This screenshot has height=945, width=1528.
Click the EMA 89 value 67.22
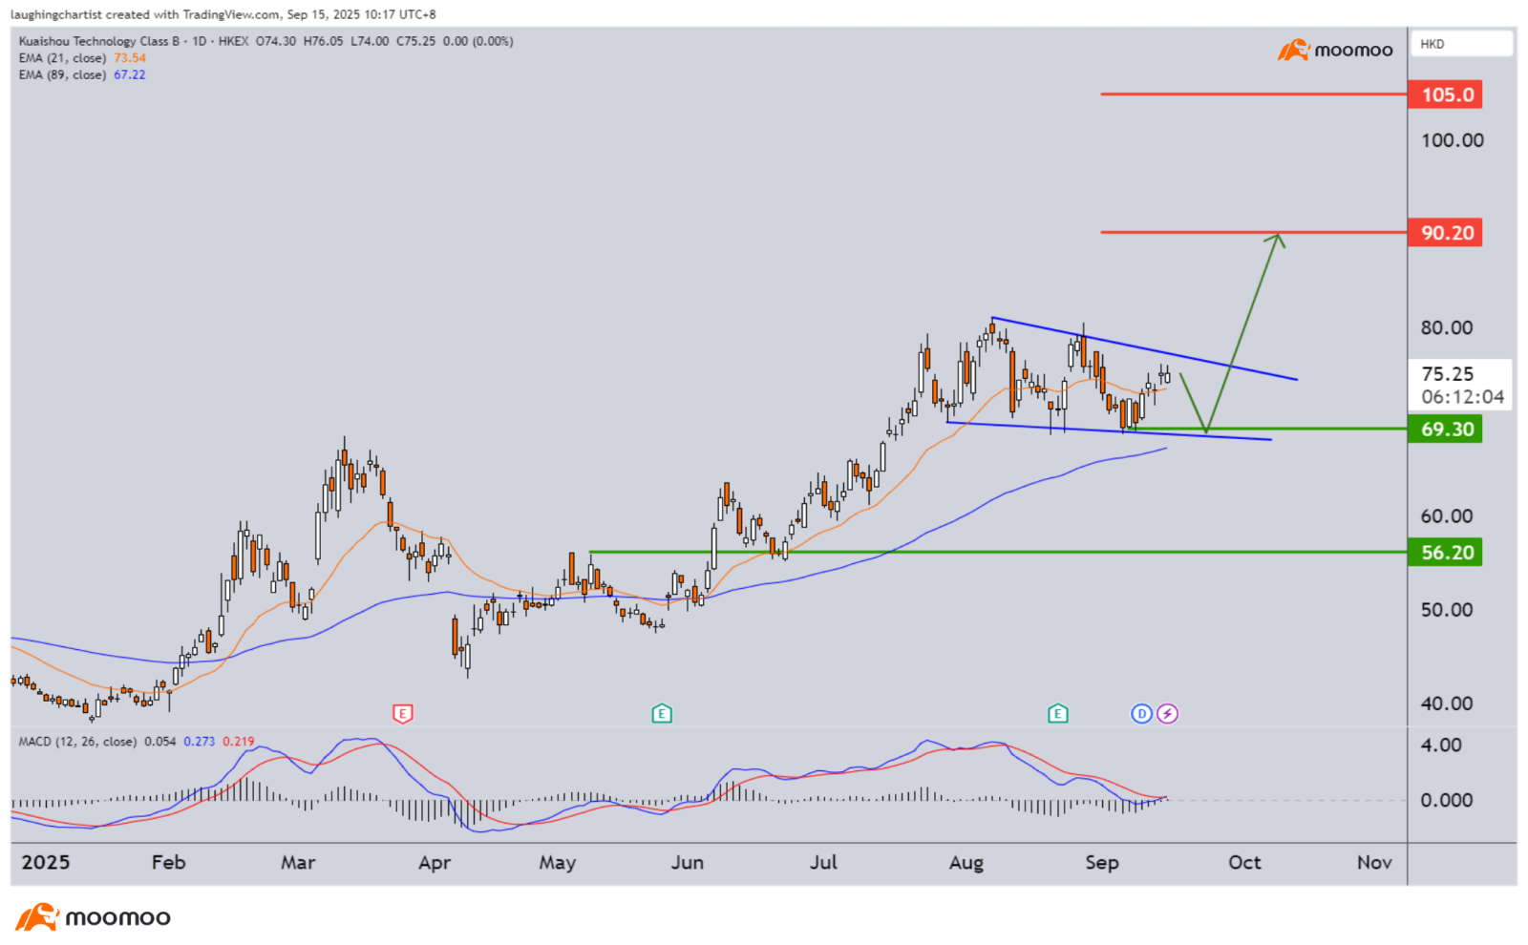tap(130, 74)
